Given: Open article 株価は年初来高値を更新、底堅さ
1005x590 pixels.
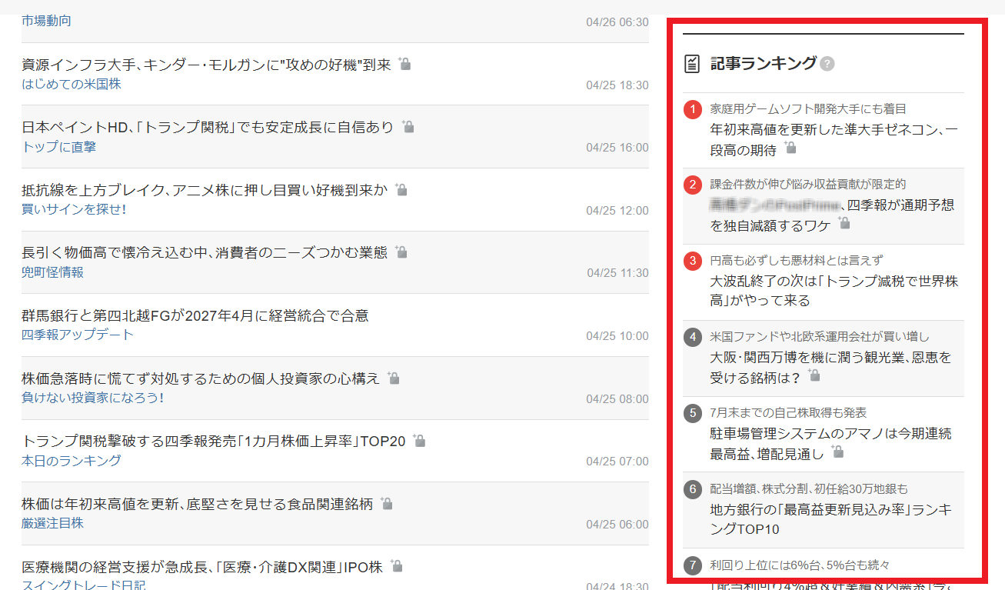Looking at the screenshot, I should click(x=198, y=504).
